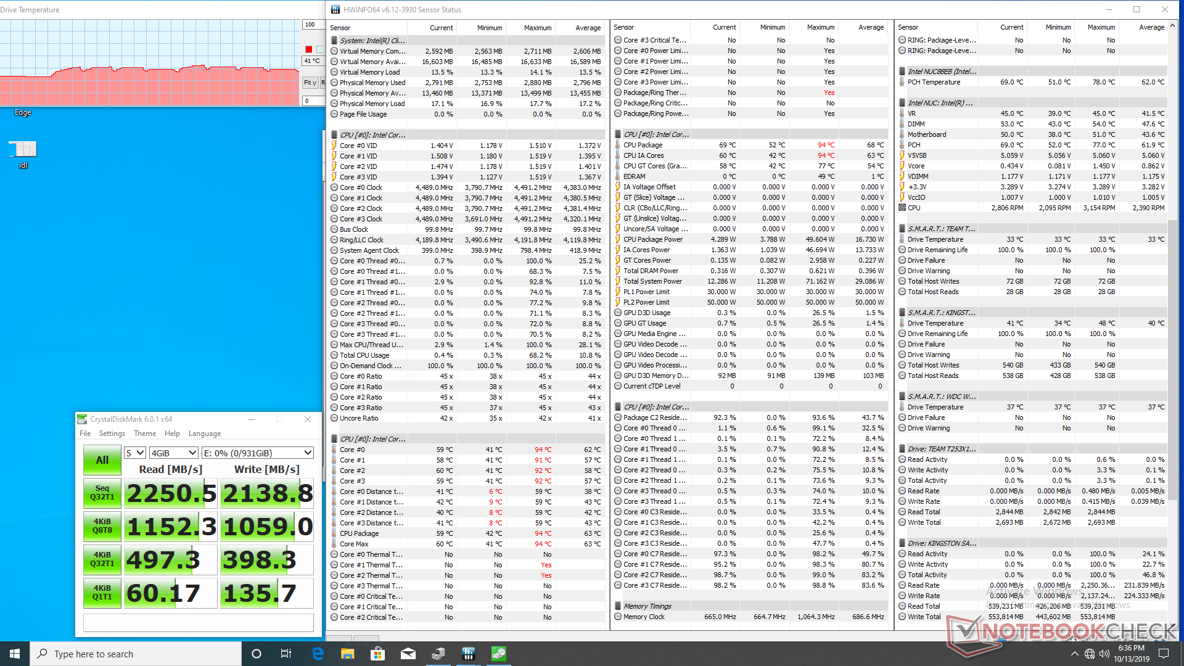
Task: Click the graph minimum field showing 0
Action: point(313,101)
